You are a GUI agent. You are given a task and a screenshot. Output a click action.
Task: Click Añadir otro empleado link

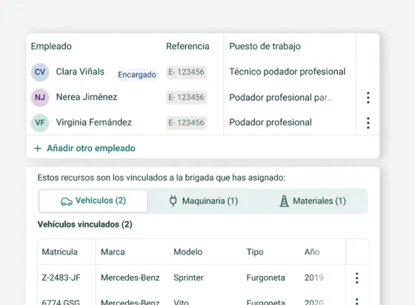coord(91,148)
